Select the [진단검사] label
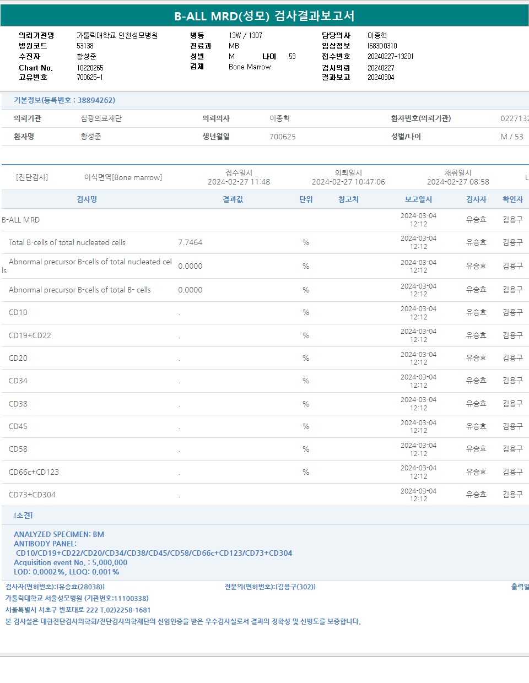This screenshot has width=529, height=683. pos(32,177)
